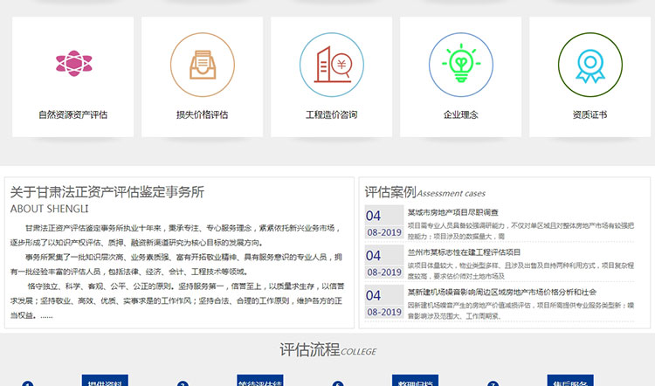Open the 自然资源资产评估 text label
Image resolution: width=655 pixels, height=386 pixels.
pyautogui.click(x=72, y=114)
